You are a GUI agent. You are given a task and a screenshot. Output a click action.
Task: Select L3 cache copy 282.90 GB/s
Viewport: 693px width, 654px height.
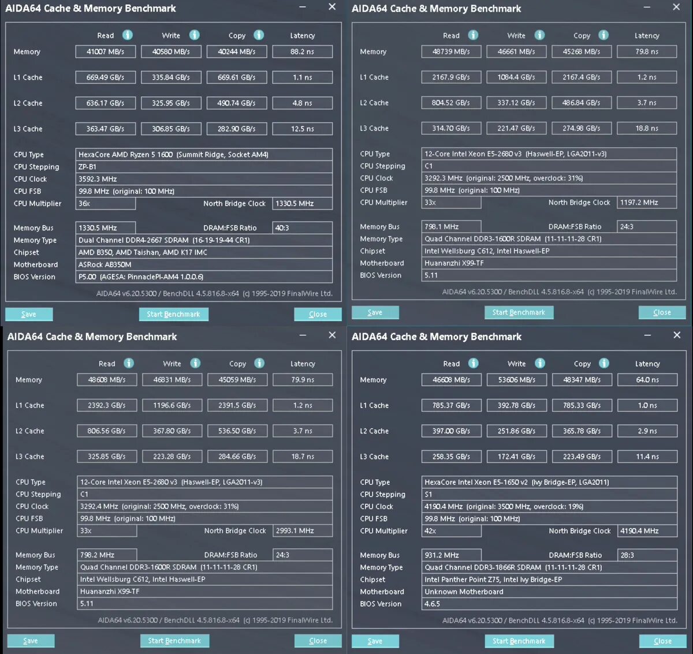point(236,129)
